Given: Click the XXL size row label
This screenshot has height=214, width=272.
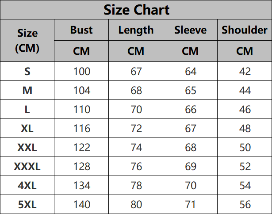Looking at the screenshot, I should point(27,148).
